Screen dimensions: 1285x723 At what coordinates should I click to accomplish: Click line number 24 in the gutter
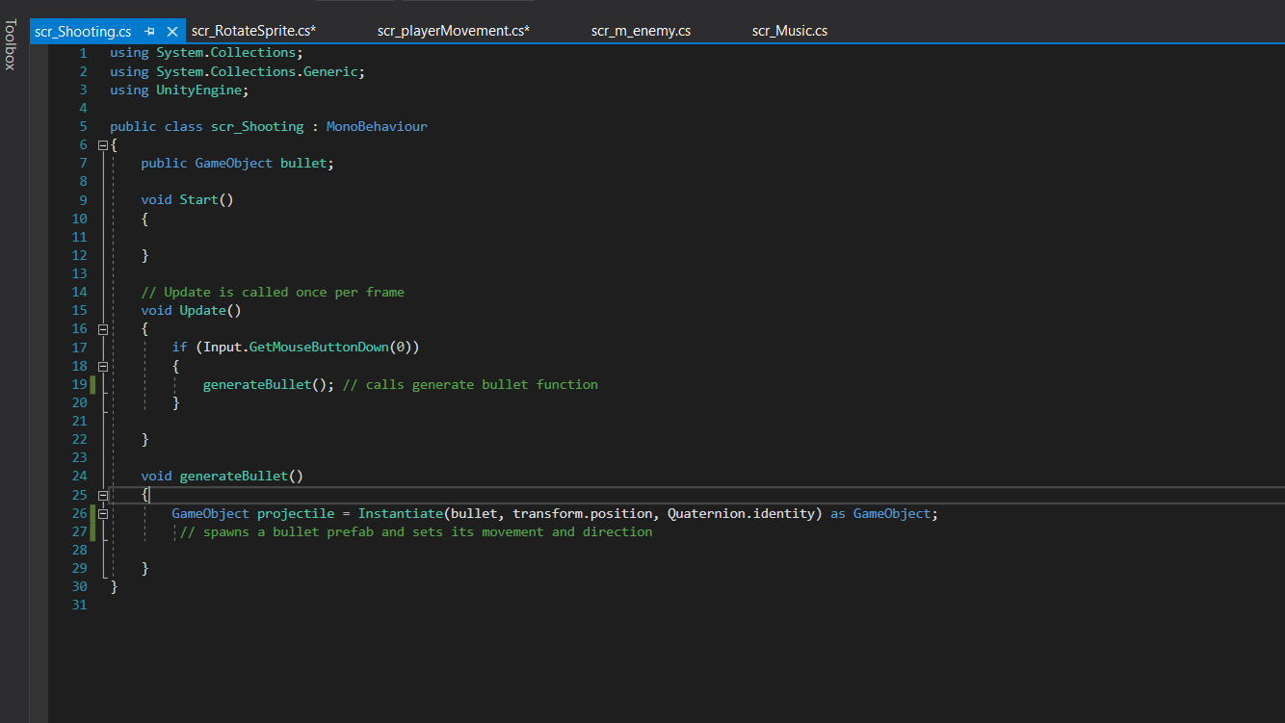[79, 476]
